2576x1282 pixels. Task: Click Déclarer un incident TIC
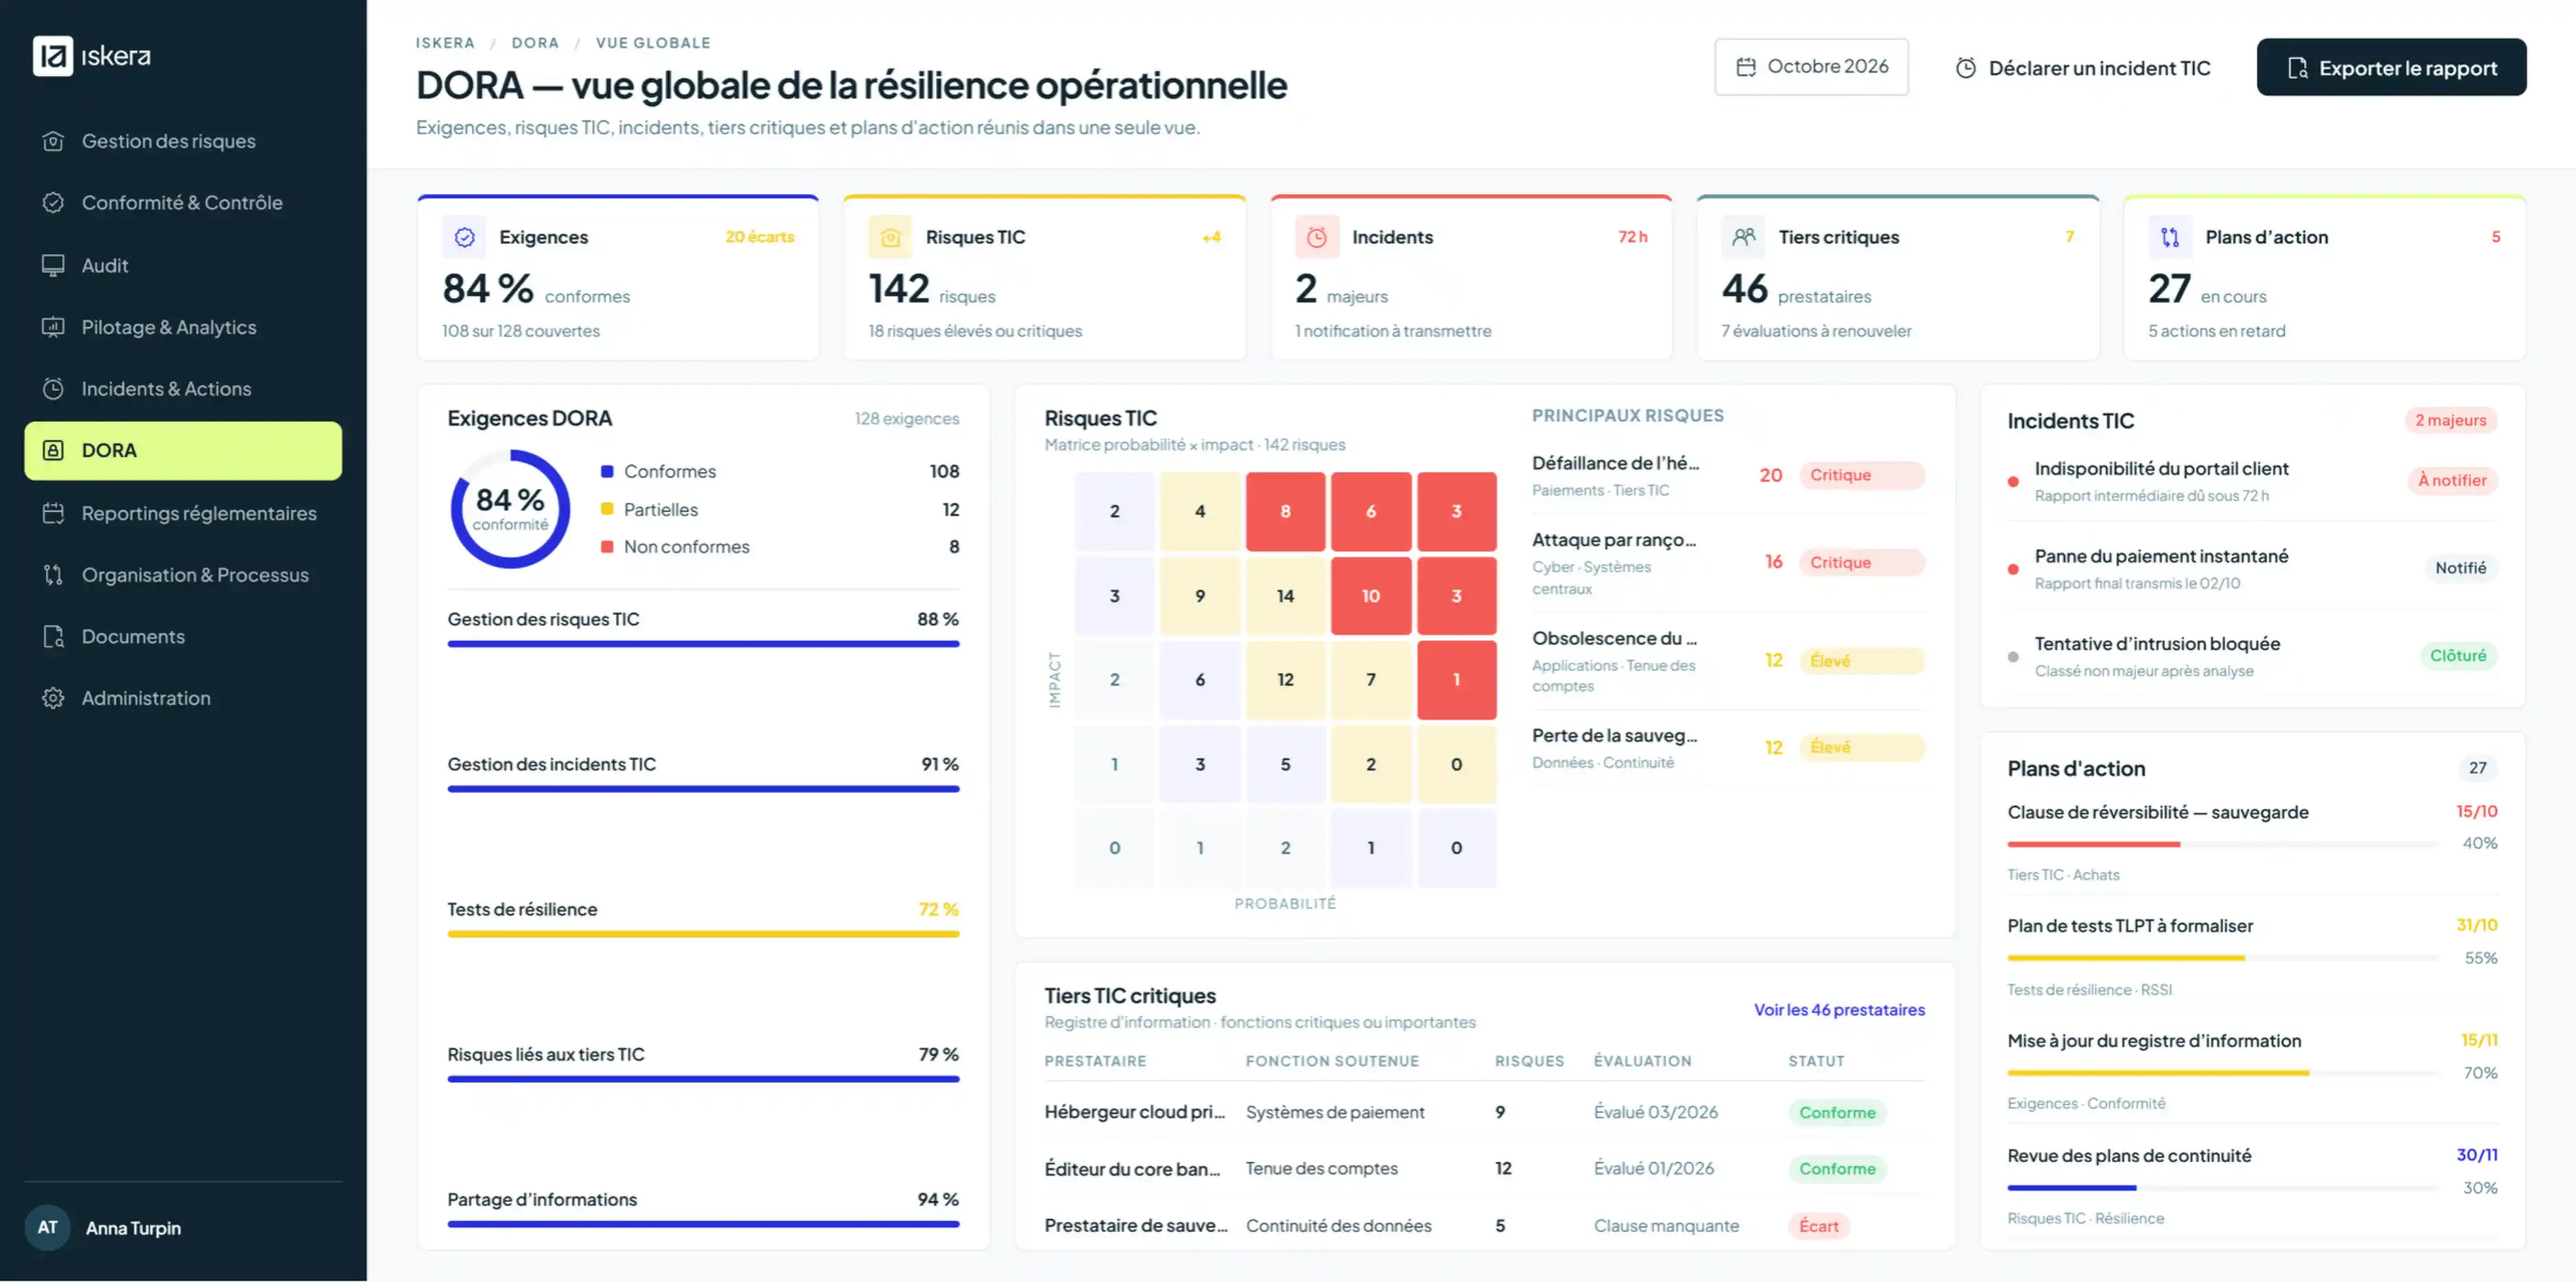coord(2083,68)
